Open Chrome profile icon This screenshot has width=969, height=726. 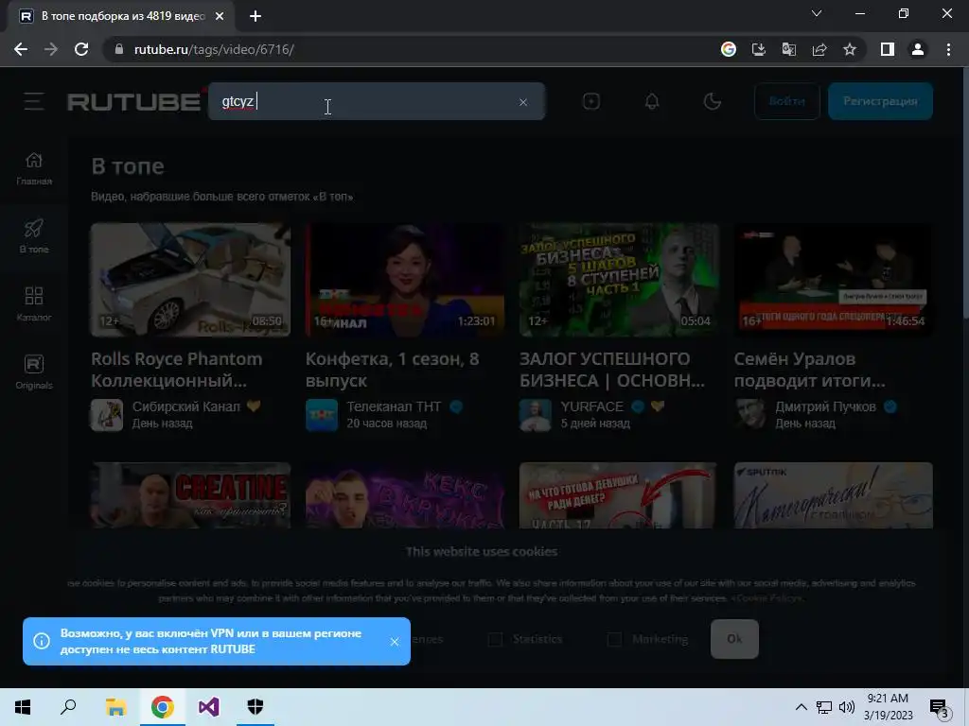918,49
